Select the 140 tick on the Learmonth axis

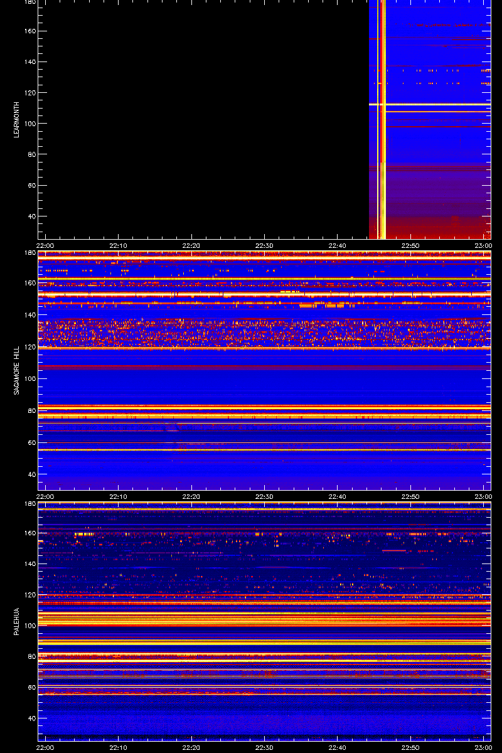(29, 62)
